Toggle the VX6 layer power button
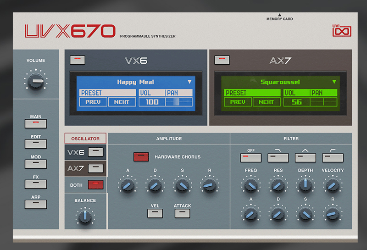This screenshot has width=367, height=250. (x=78, y=60)
